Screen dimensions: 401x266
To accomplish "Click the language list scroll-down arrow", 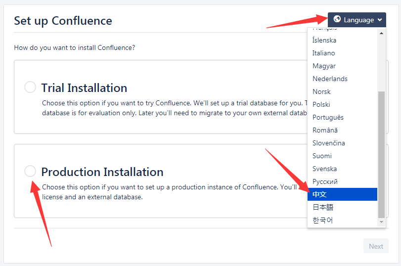I will (x=381, y=222).
